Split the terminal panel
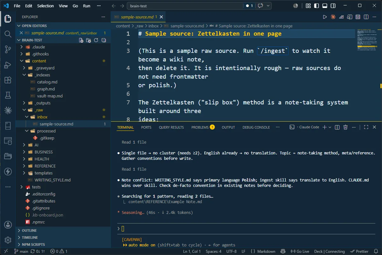 338,127
